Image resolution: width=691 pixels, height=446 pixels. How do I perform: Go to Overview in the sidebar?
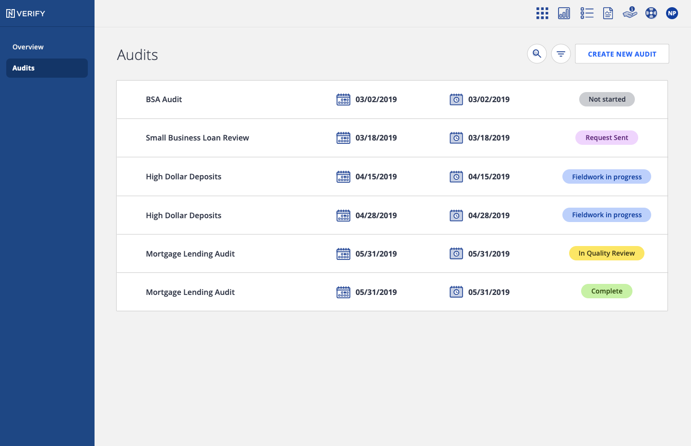(28, 47)
